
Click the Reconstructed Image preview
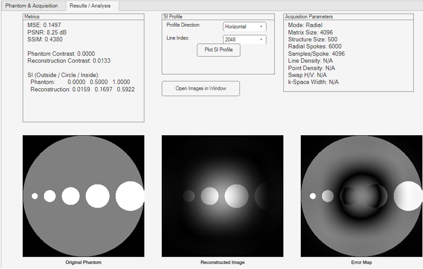[222, 196]
